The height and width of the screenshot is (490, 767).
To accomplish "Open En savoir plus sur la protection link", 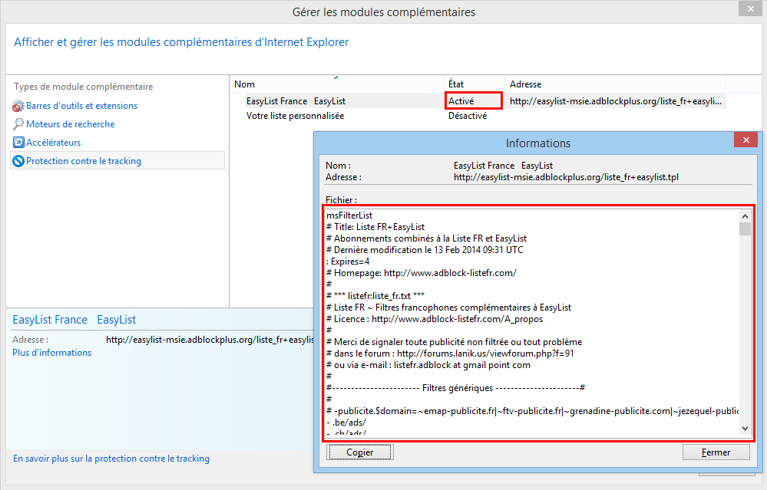I will pos(111,459).
